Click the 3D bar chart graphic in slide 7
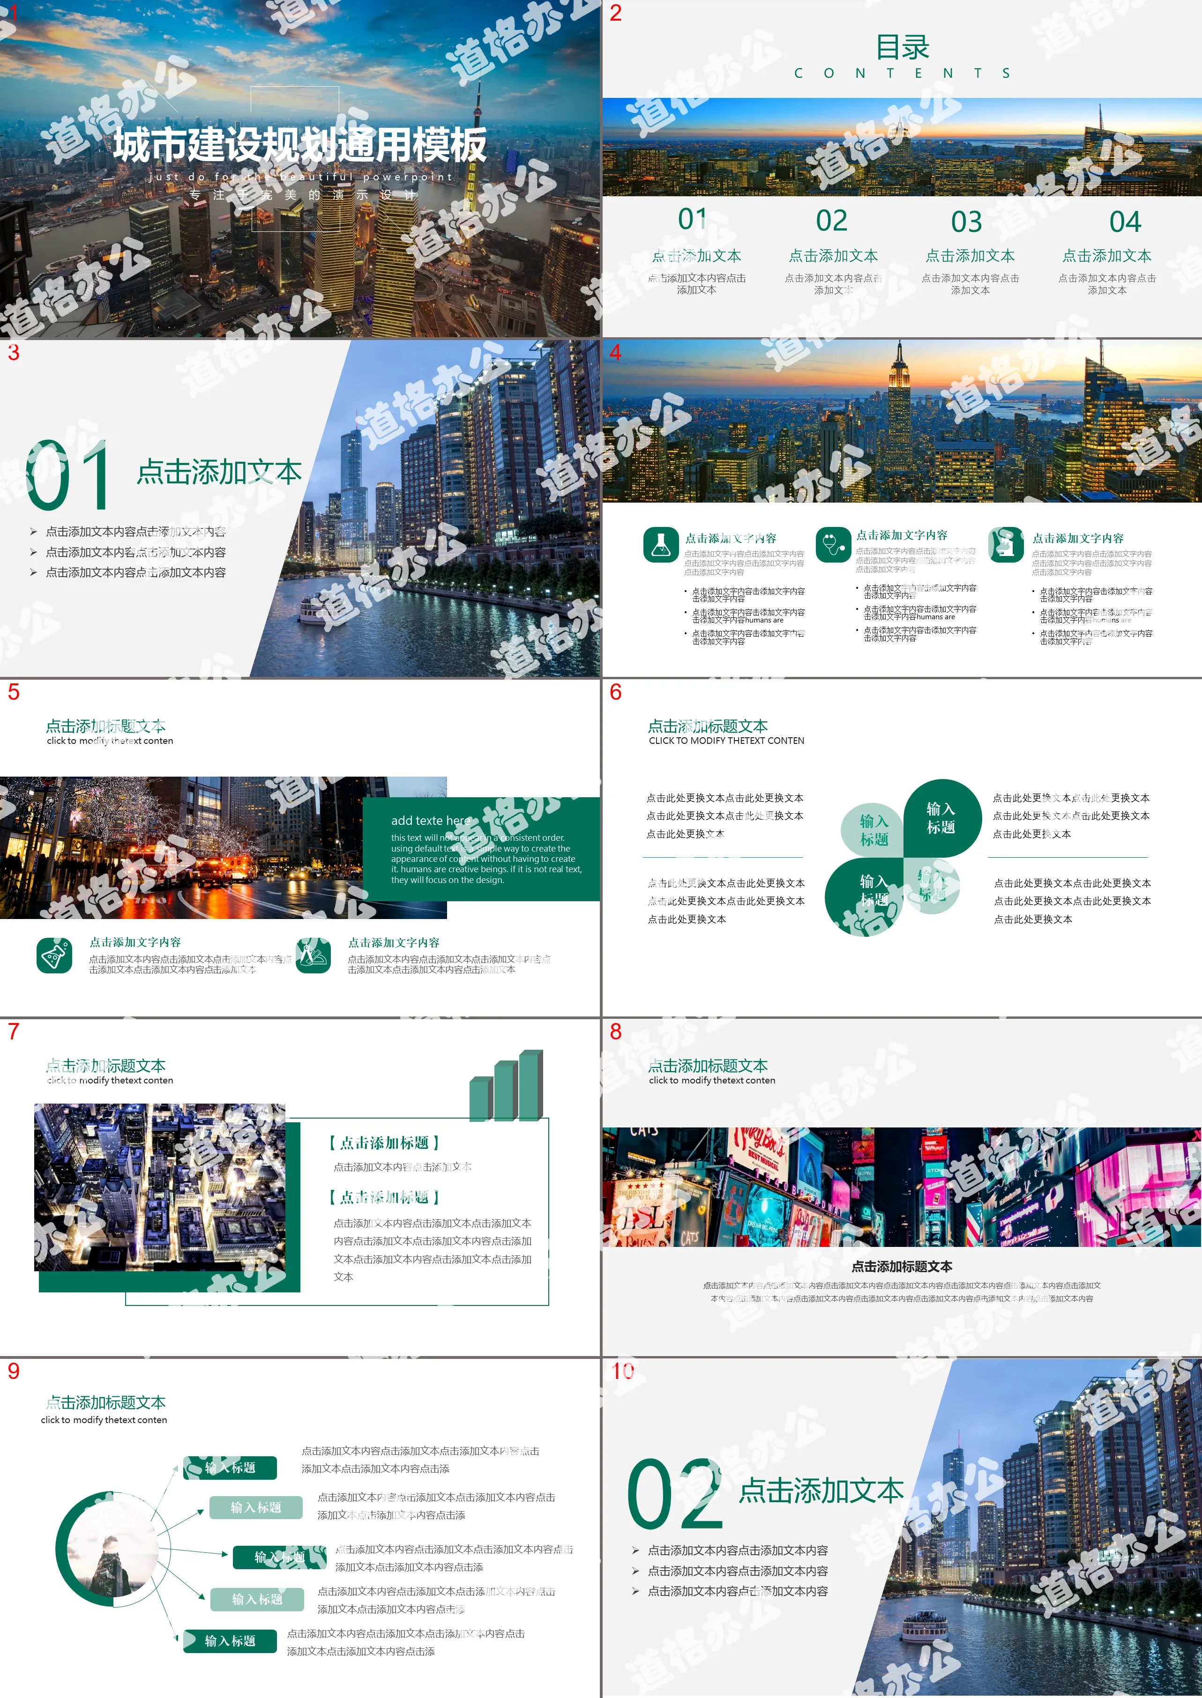This screenshot has width=1202, height=1698. (x=506, y=1085)
